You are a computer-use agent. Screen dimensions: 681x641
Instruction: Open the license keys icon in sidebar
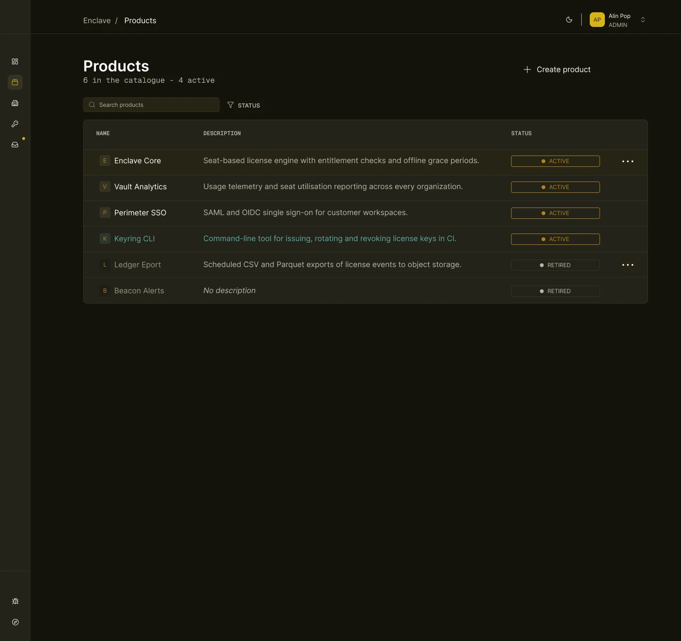pyautogui.click(x=15, y=124)
